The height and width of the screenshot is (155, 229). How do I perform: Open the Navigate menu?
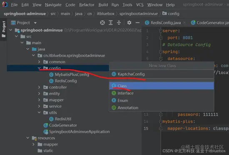click(53, 5)
